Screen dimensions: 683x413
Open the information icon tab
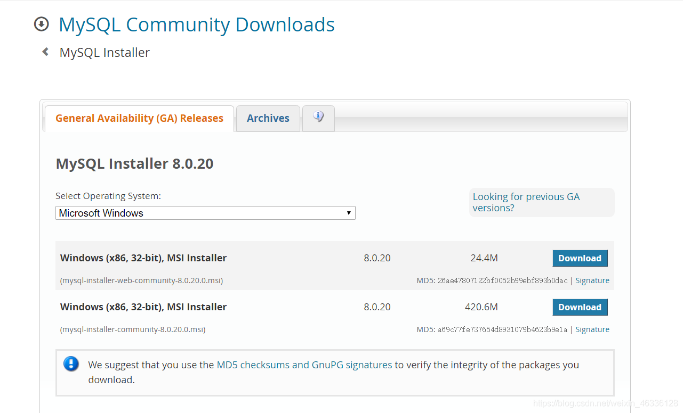(x=318, y=118)
